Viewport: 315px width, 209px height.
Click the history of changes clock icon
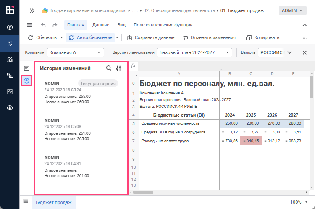(x=26, y=80)
